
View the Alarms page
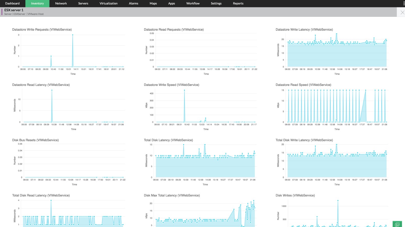coord(133,3)
